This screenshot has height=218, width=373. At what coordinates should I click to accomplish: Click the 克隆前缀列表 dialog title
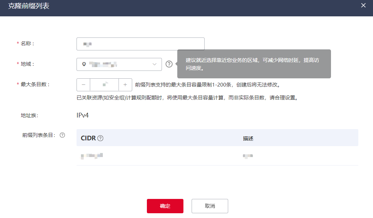(29, 6)
